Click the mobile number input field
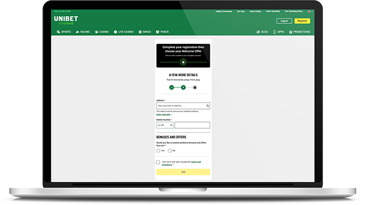365x205 pixels. pos(193,125)
